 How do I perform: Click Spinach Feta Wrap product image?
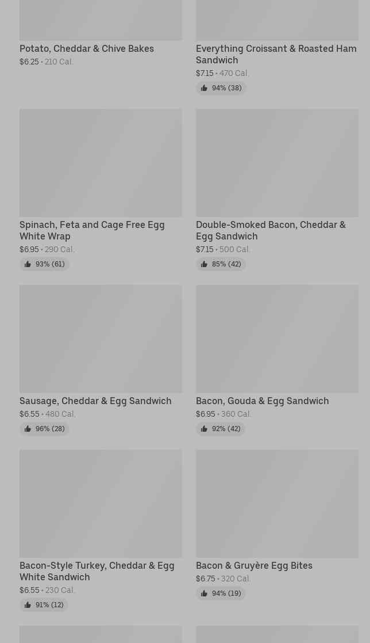pyautogui.click(x=101, y=163)
